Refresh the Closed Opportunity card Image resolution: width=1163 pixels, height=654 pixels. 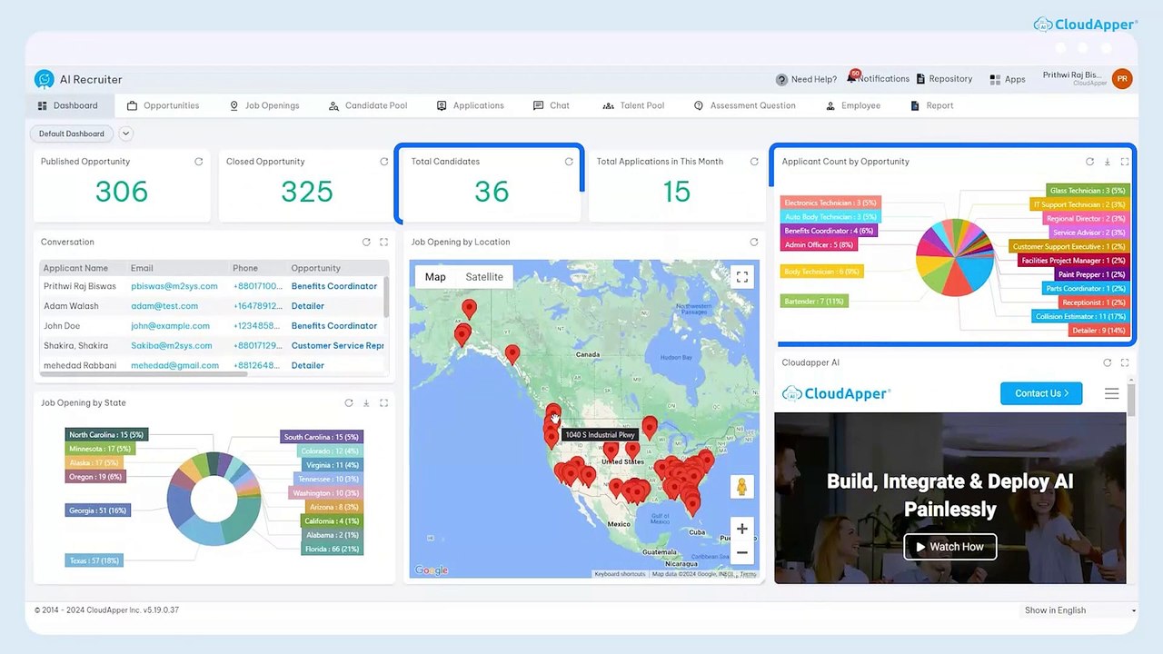click(383, 162)
